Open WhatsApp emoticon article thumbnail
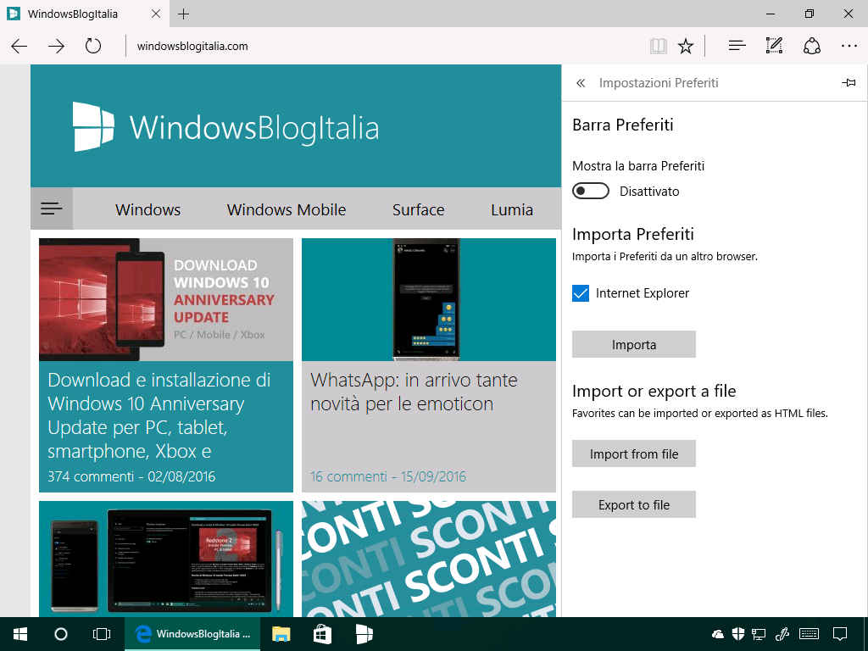This screenshot has width=868, height=651. click(428, 299)
